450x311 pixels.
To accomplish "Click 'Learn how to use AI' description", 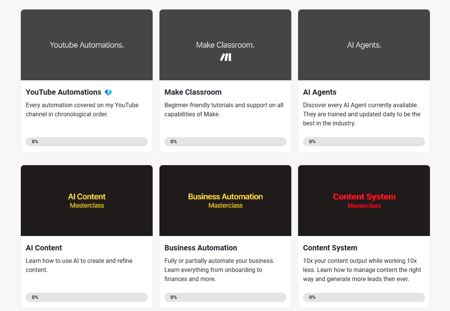I will click(79, 266).
